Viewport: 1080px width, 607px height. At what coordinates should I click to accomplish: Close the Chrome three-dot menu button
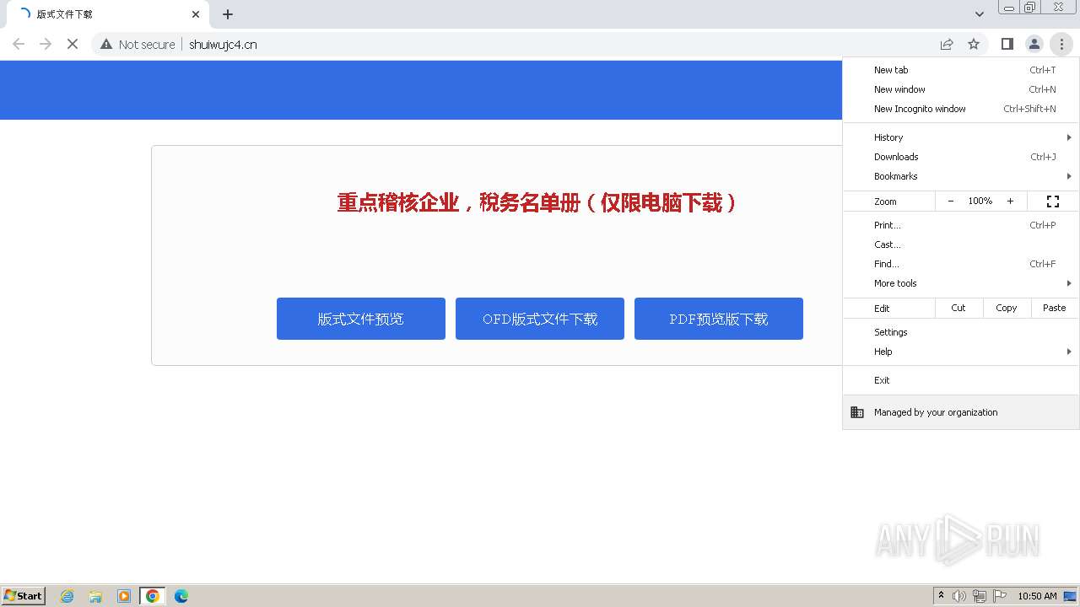pos(1061,44)
